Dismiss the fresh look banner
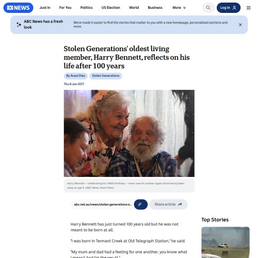 pos(240,25)
